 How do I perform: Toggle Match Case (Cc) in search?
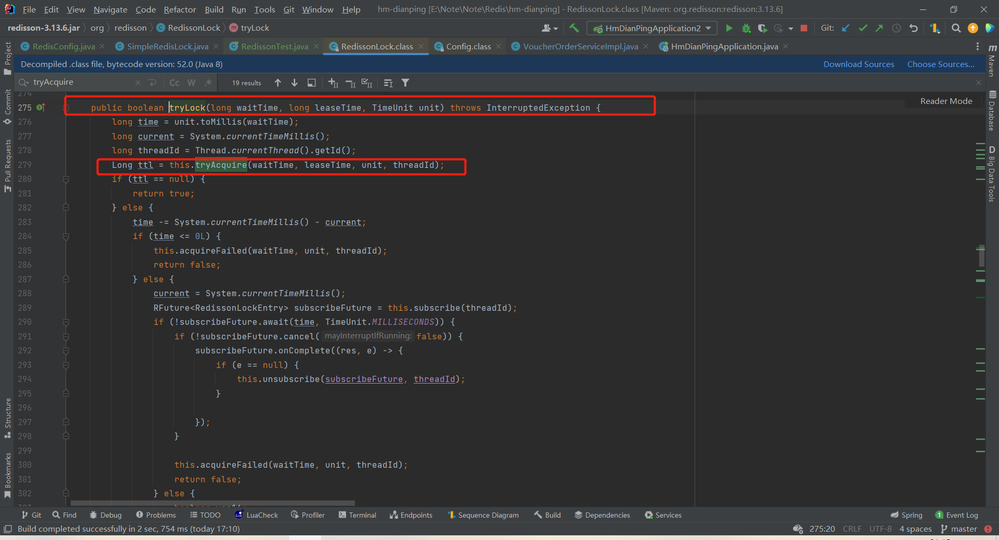coord(174,83)
